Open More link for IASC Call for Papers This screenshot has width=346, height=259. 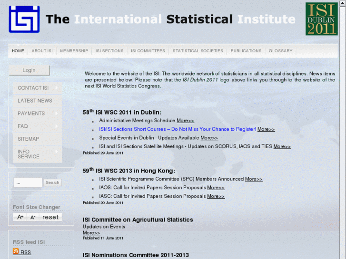[x=216, y=196]
